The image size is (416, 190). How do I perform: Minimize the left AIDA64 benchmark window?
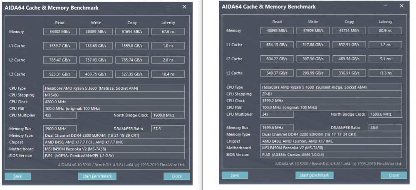click(x=168, y=7)
